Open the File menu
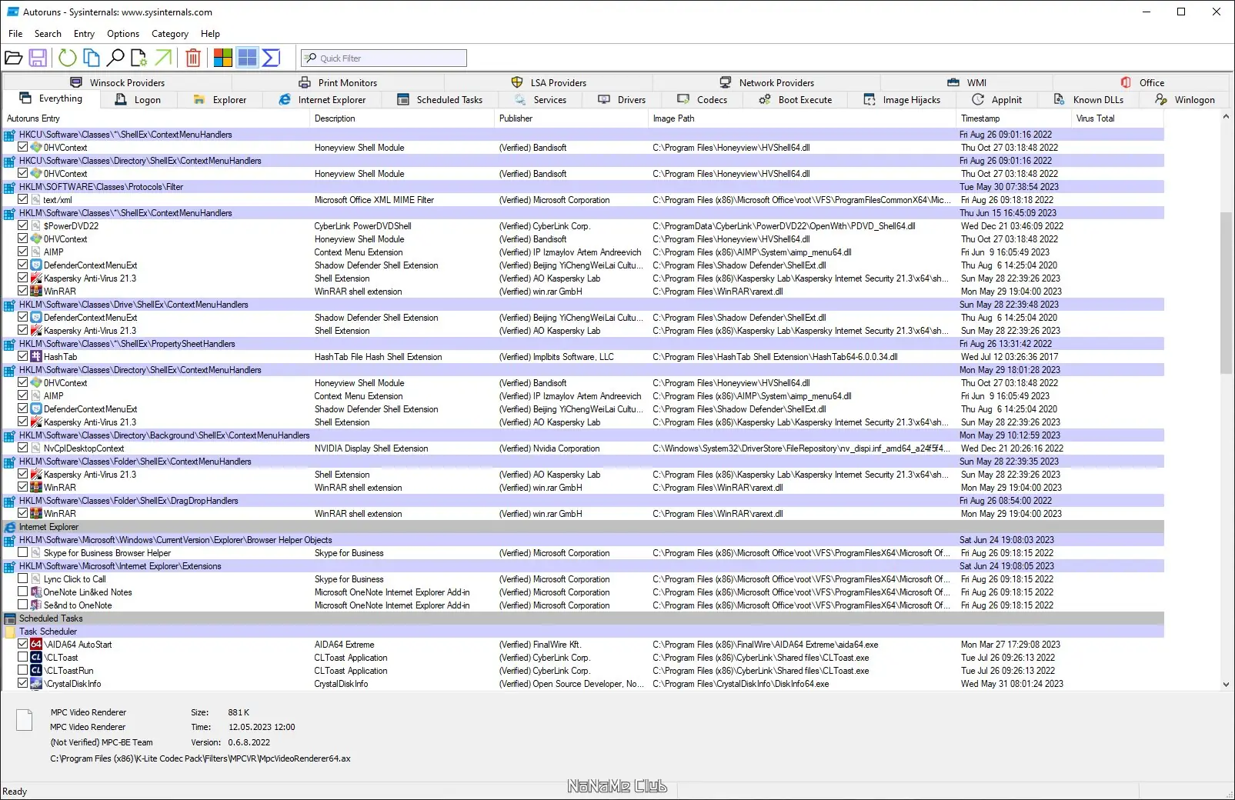The image size is (1235, 800). point(15,34)
